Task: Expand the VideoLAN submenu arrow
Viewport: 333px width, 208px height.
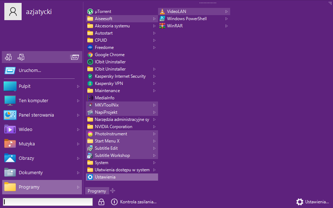Action: [x=227, y=12]
